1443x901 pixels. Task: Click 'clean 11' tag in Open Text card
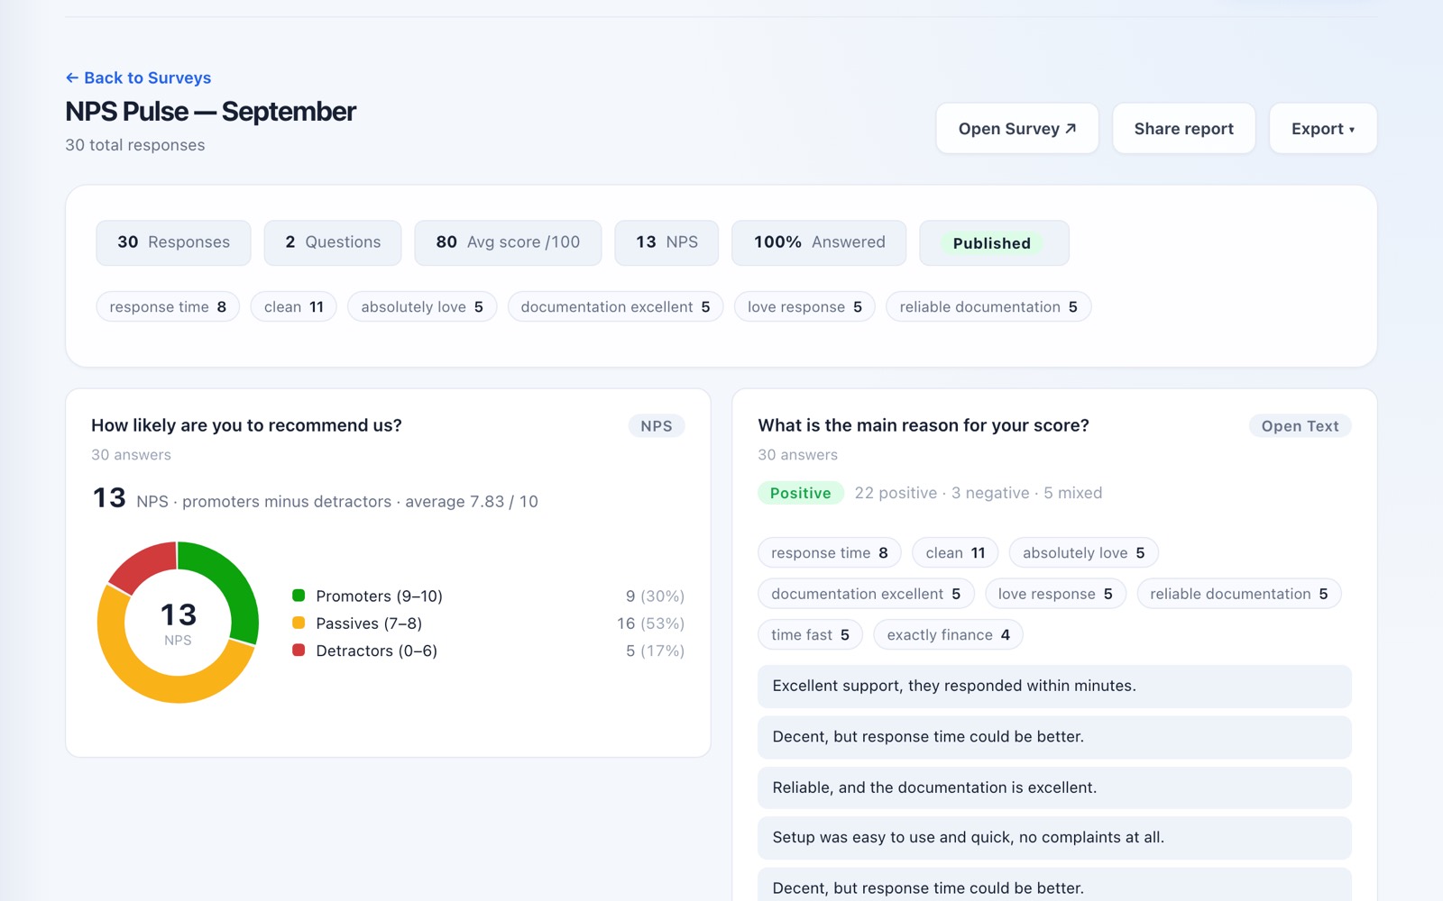pyautogui.click(x=955, y=552)
